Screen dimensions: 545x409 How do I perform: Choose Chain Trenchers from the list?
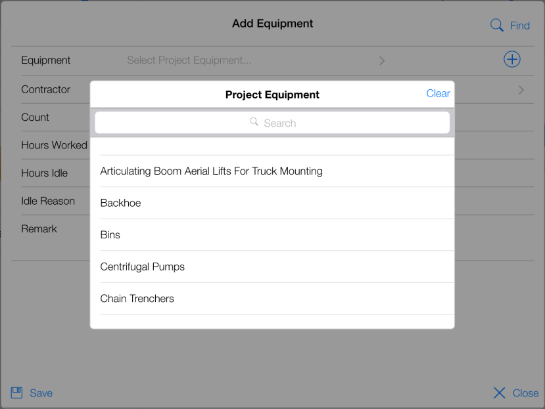pos(137,299)
